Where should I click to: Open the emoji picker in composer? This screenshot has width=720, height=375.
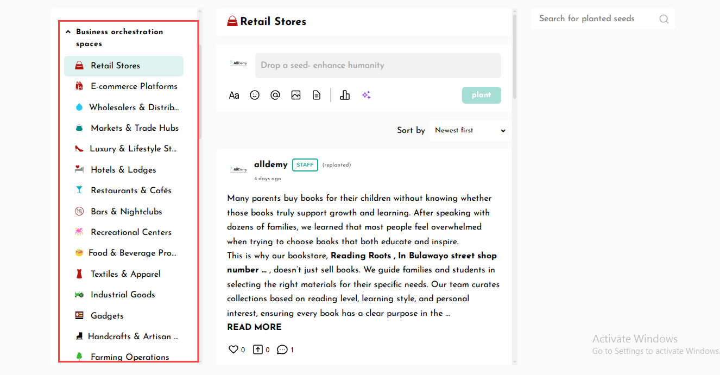[x=255, y=95]
